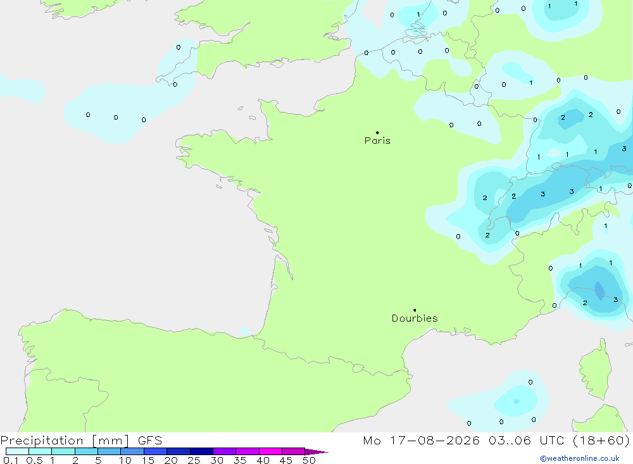Pick the 20–25 mm dark blue swatch
Screen dimensions: 633x464
(179, 451)
